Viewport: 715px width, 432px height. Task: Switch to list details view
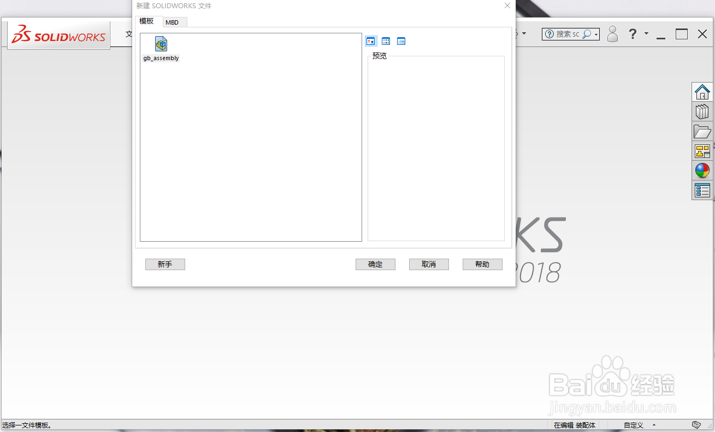[401, 41]
